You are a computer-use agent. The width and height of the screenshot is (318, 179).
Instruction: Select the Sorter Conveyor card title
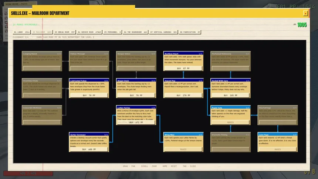[x=78, y=135]
